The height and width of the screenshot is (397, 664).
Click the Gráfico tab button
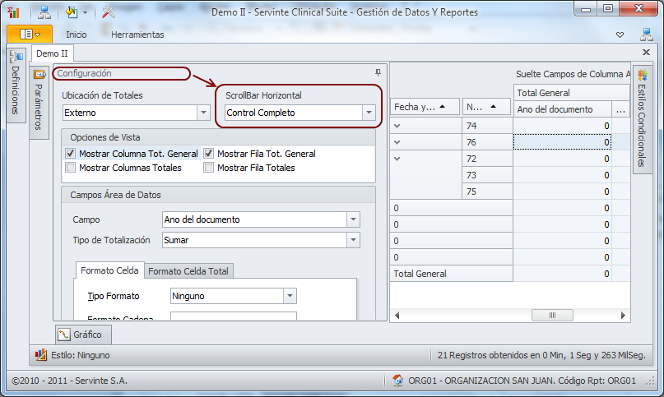click(x=84, y=335)
